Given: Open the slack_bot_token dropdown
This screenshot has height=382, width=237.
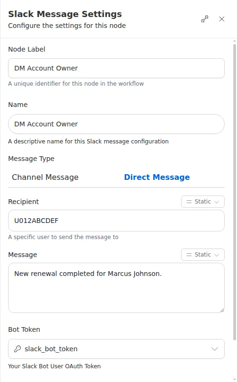Looking at the screenshot, I should (x=116, y=349).
